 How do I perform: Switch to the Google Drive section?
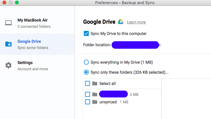tap(37, 44)
